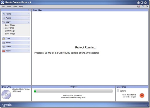Click the '1.3 GB Used' text
Image resolution: width=150 pixels, height=108 pixels.
click(x=16, y=91)
